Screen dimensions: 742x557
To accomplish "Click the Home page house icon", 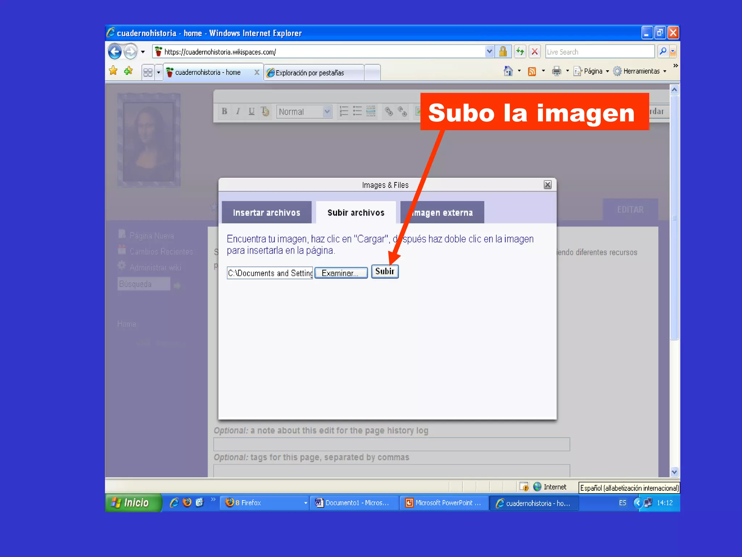I will (508, 71).
